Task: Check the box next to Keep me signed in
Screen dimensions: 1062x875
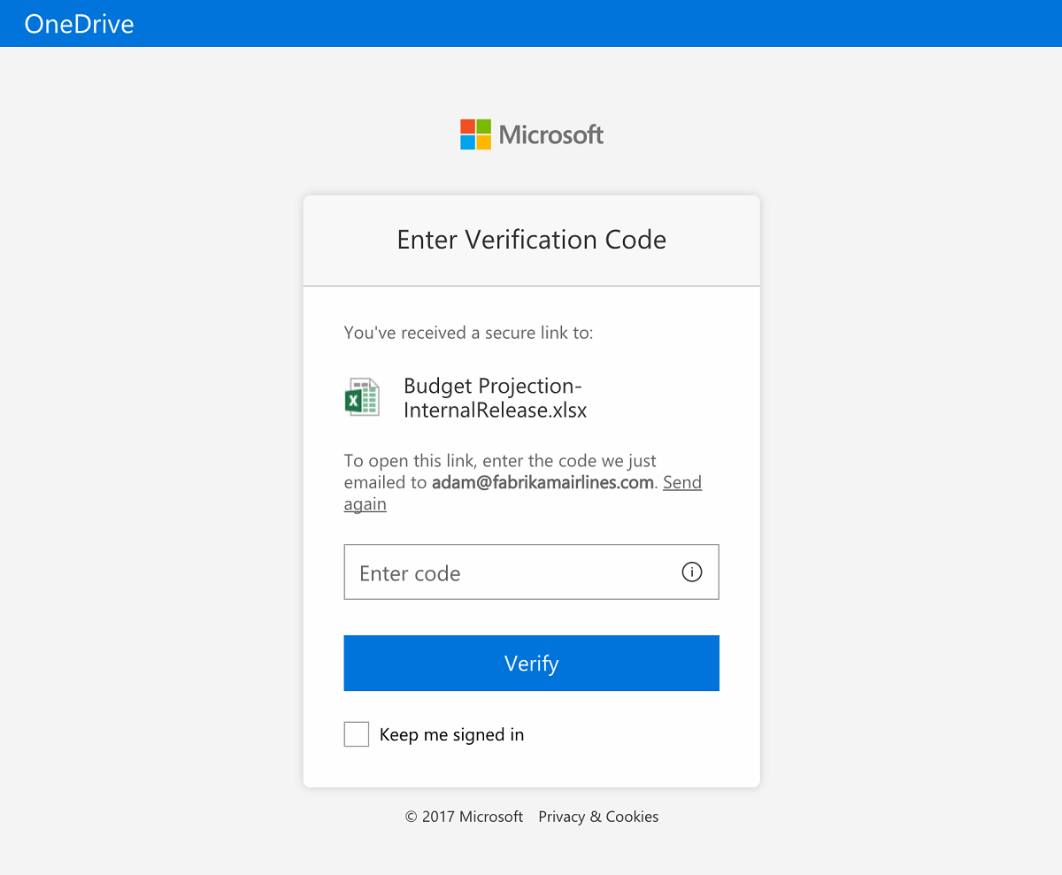Action: pyautogui.click(x=356, y=733)
